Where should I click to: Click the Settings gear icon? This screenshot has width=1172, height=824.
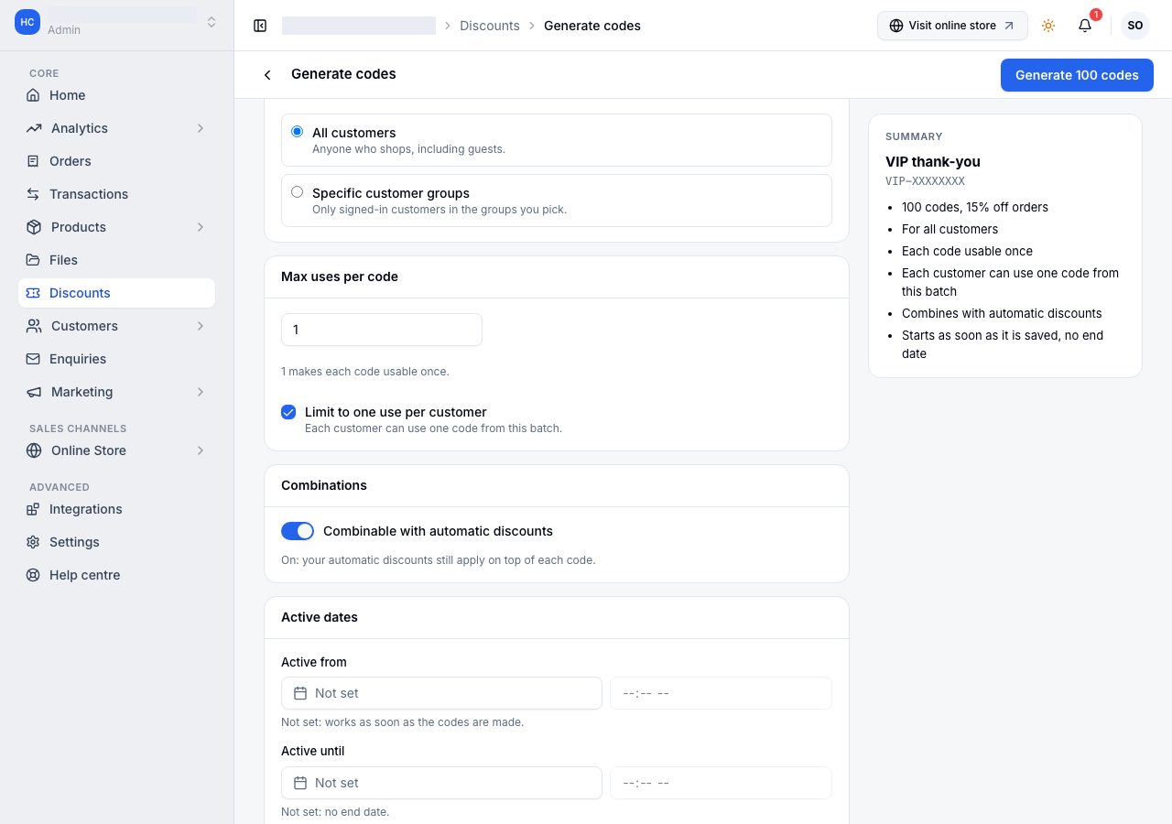tap(33, 542)
